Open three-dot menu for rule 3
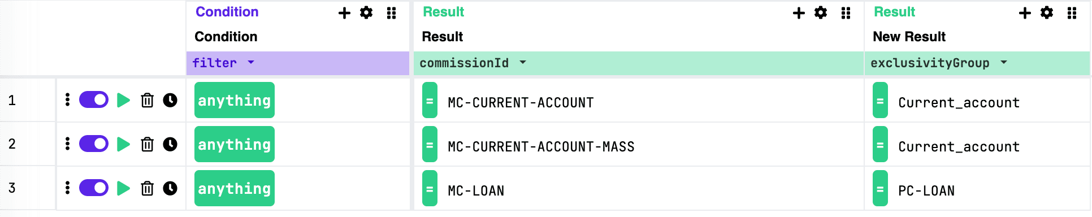Image resolution: width=1092 pixels, height=217 pixels. [68, 188]
